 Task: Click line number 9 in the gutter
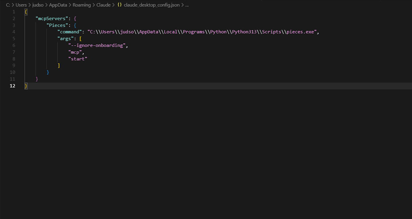click(14, 66)
